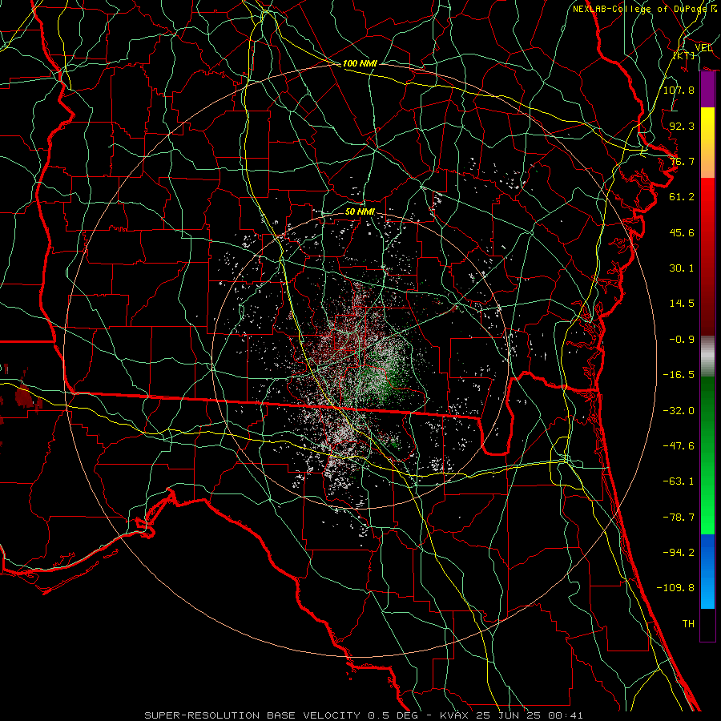This screenshot has width=721, height=721.
Task: Click the 92.3 value on velocity scale
Action: pos(682,126)
